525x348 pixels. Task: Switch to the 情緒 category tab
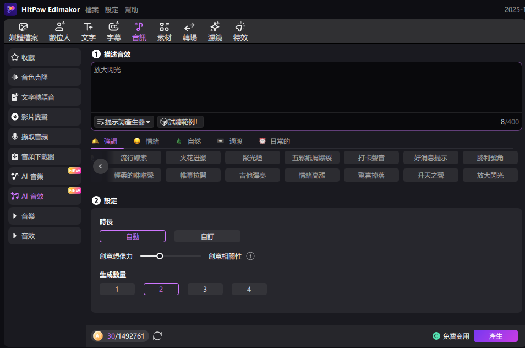tap(147, 142)
